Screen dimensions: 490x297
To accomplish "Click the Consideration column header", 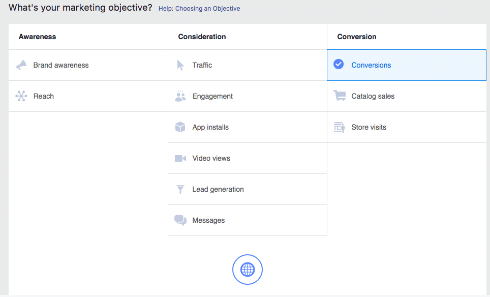I will tap(202, 37).
